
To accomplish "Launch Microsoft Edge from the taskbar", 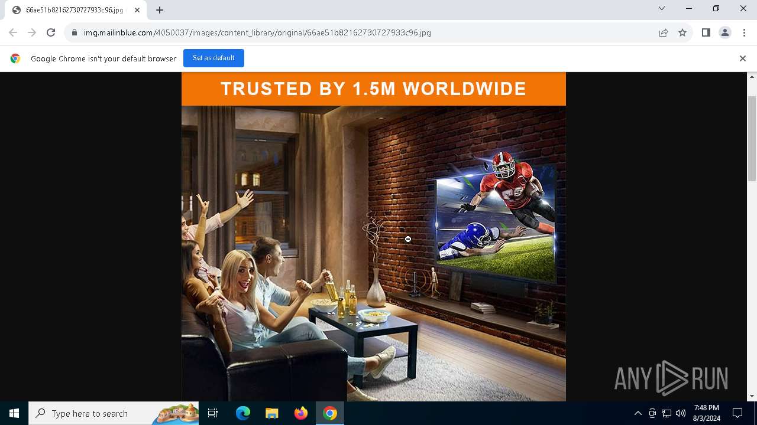I will pos(243,413).
